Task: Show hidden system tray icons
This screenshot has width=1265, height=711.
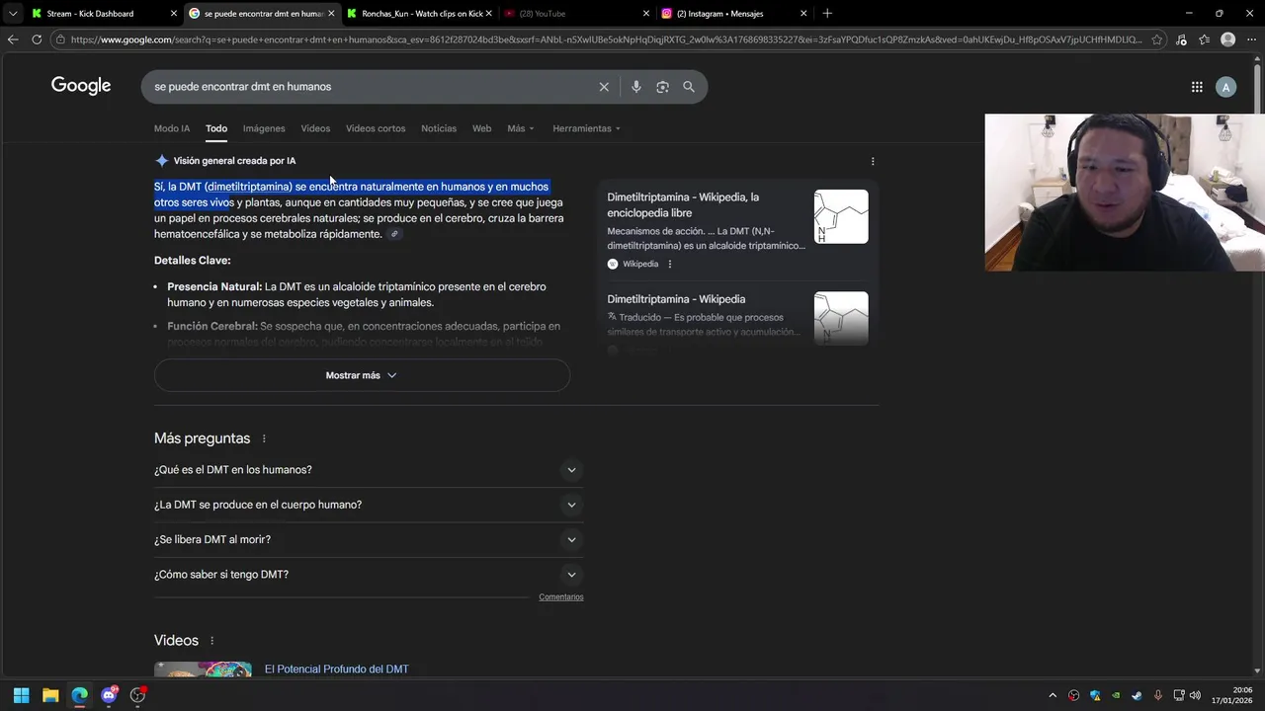Action: point(1053,695)
